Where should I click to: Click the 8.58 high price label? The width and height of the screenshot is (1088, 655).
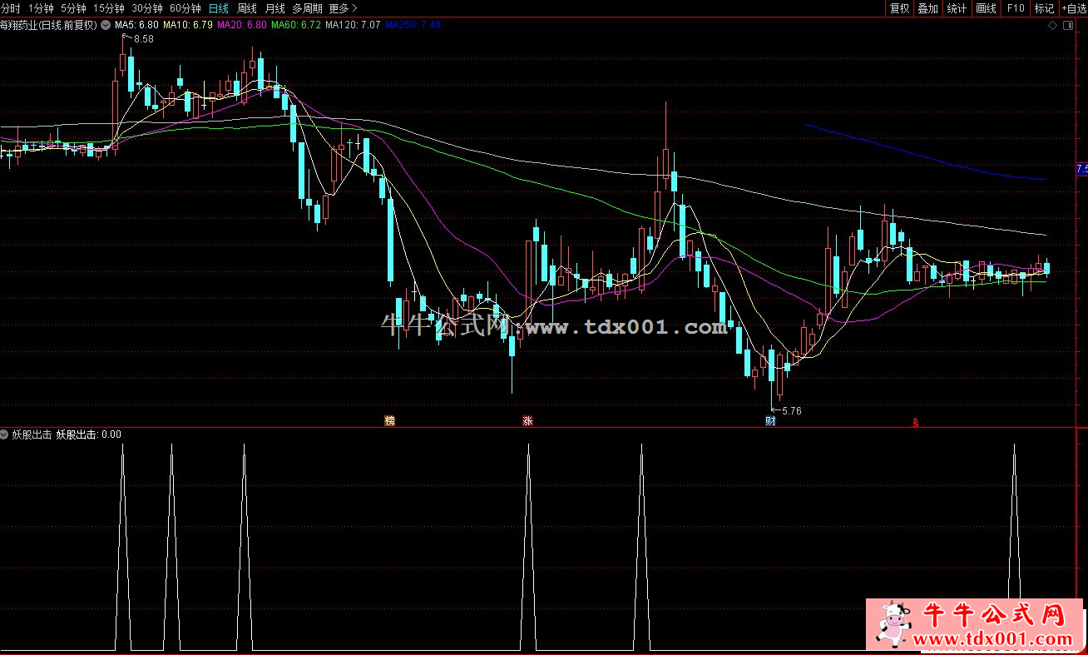click(143, 39)
